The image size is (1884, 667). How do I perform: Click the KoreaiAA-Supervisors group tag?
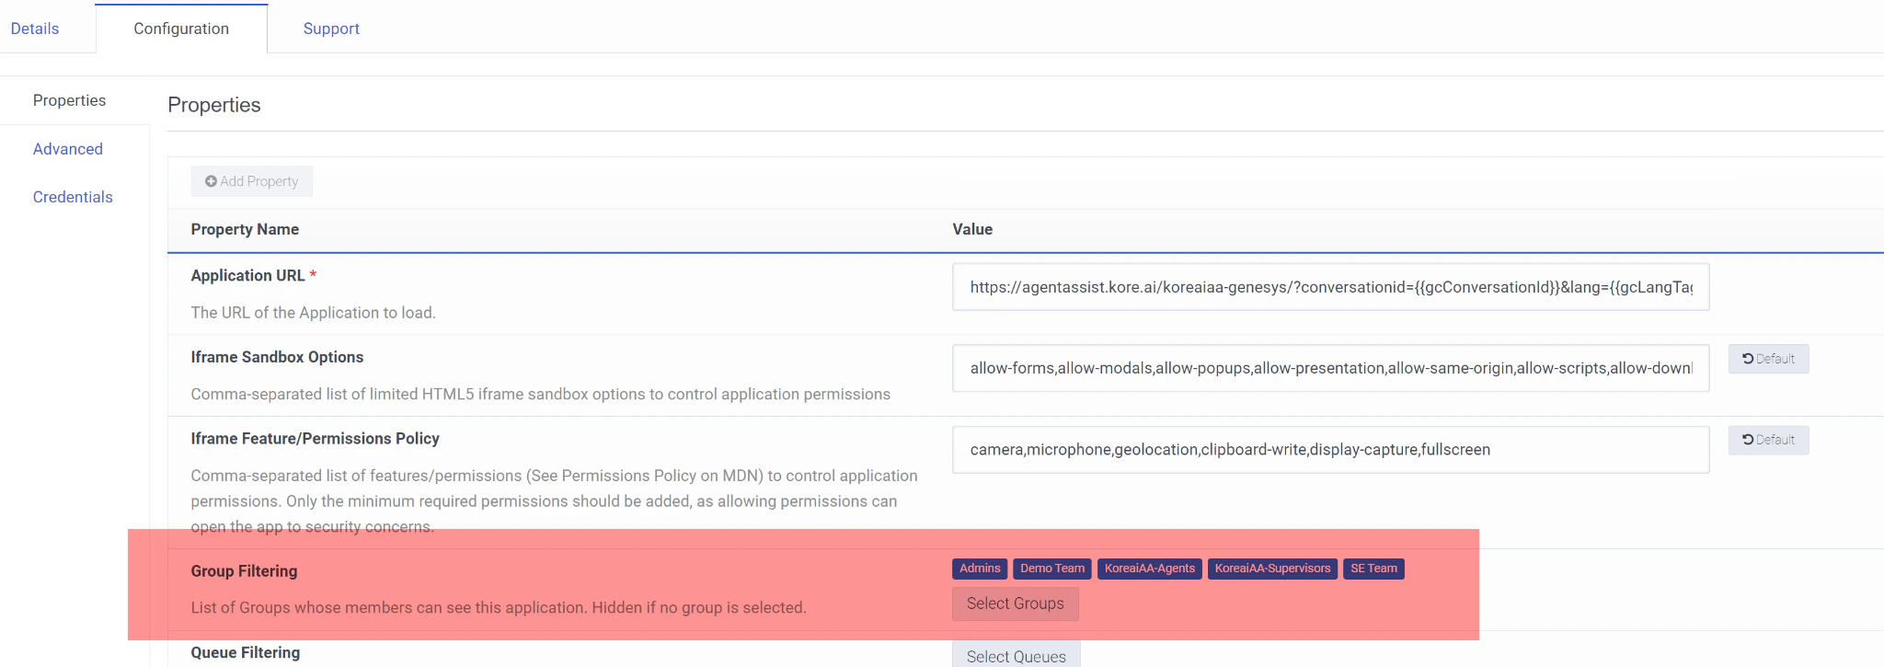pos(1272,569)
